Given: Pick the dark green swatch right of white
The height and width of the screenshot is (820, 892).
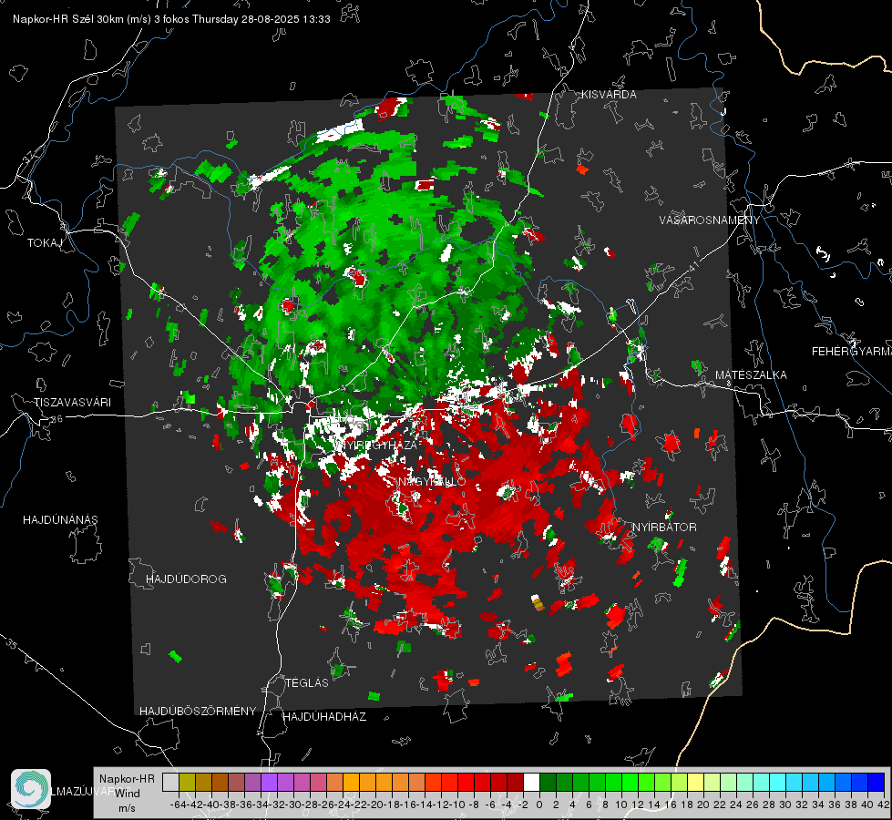Looking at the screenshot, I should point(548,783).
